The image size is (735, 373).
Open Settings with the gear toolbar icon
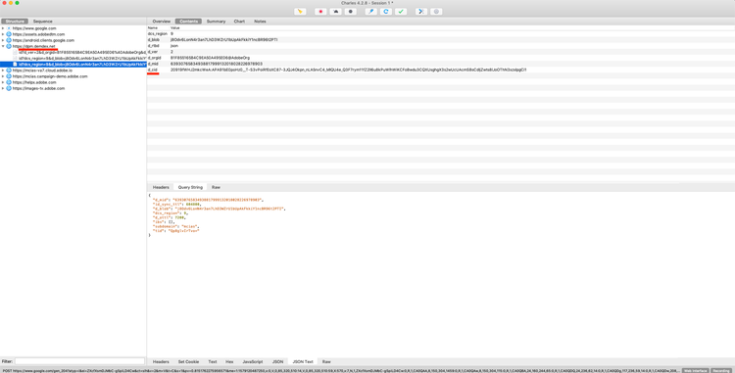pos(436,12)
